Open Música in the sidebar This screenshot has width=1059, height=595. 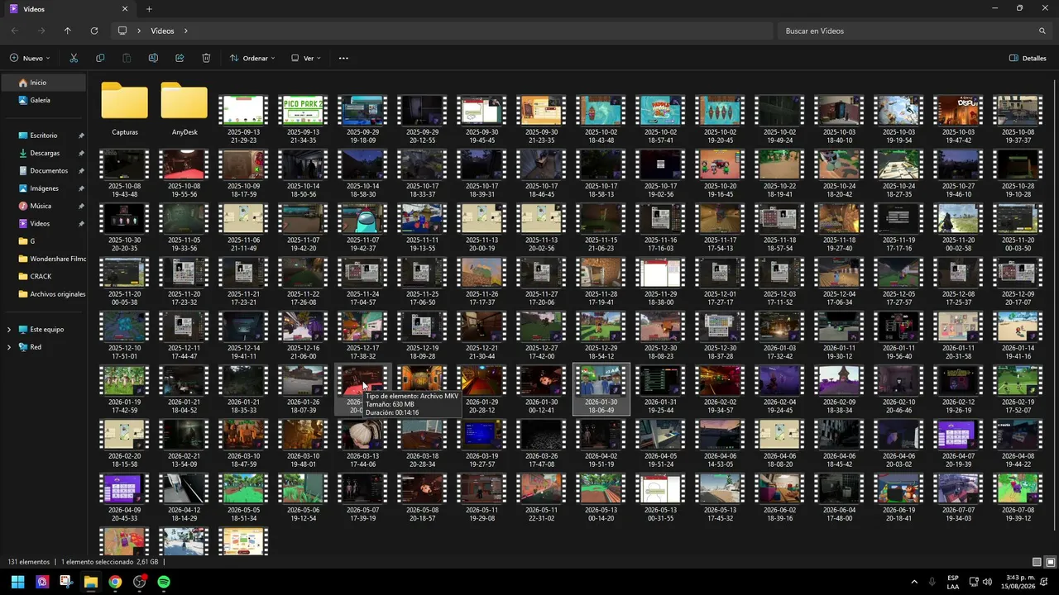[x=44, y=206]
